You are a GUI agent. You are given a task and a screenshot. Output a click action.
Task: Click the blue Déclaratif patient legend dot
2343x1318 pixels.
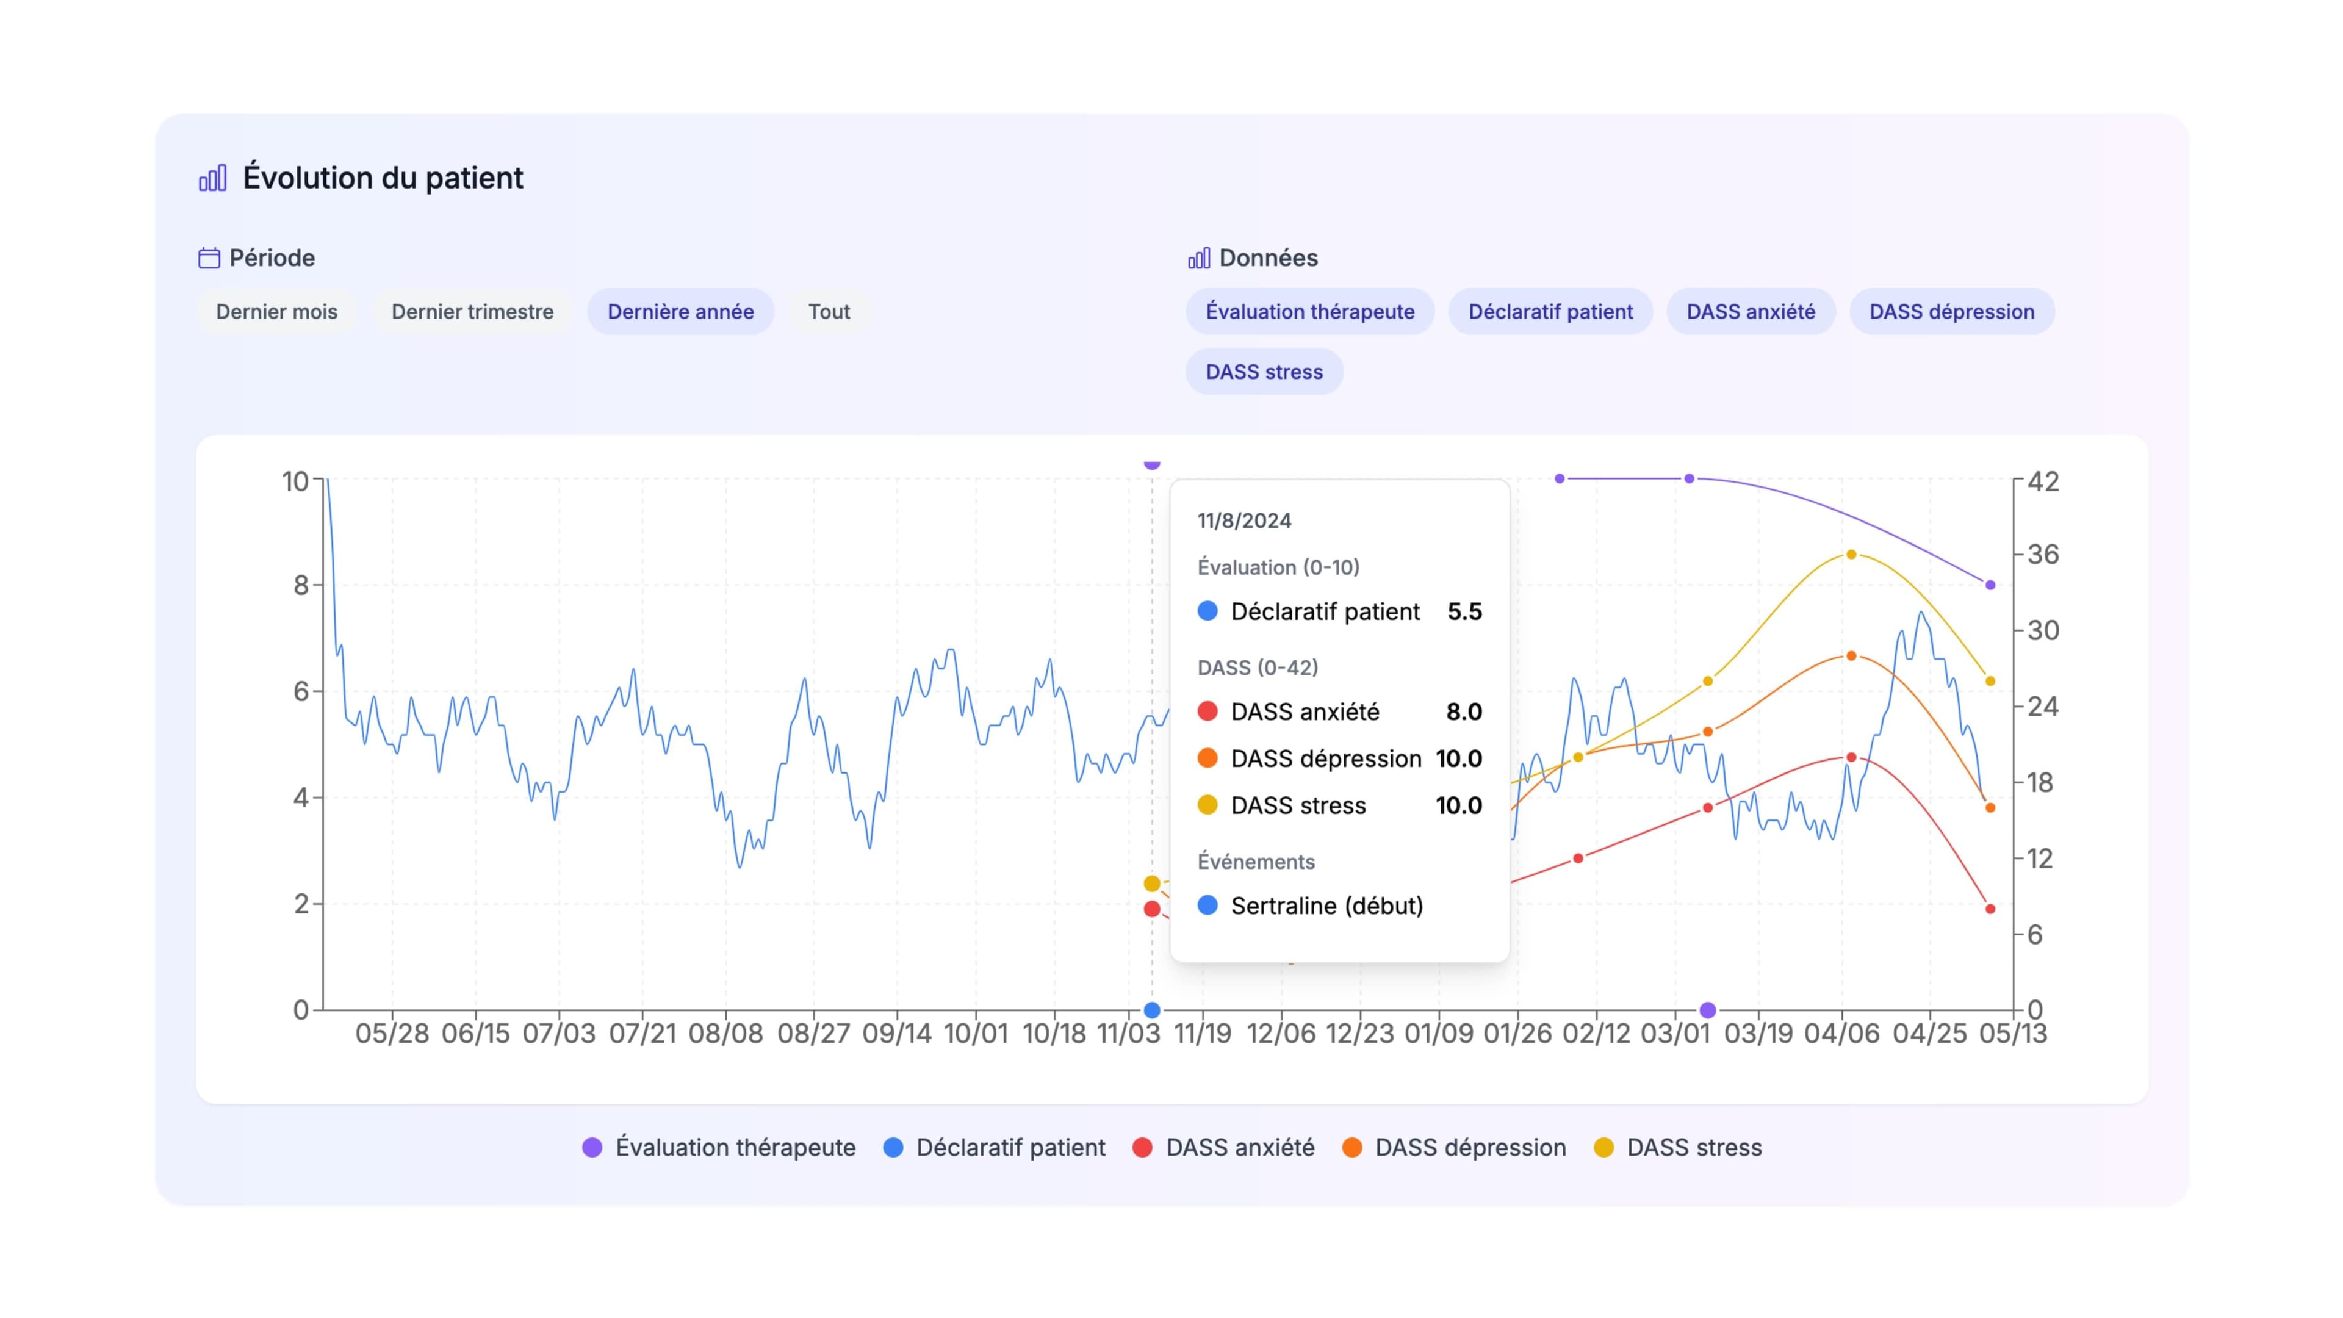[893, 1148]
